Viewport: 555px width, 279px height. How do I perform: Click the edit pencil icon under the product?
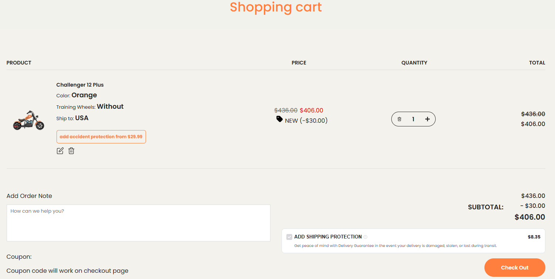click(x=60, y=151)
